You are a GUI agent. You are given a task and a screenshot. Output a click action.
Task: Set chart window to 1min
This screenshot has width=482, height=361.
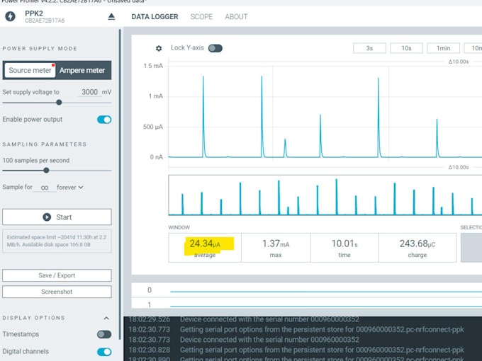(x=443, y=48)
